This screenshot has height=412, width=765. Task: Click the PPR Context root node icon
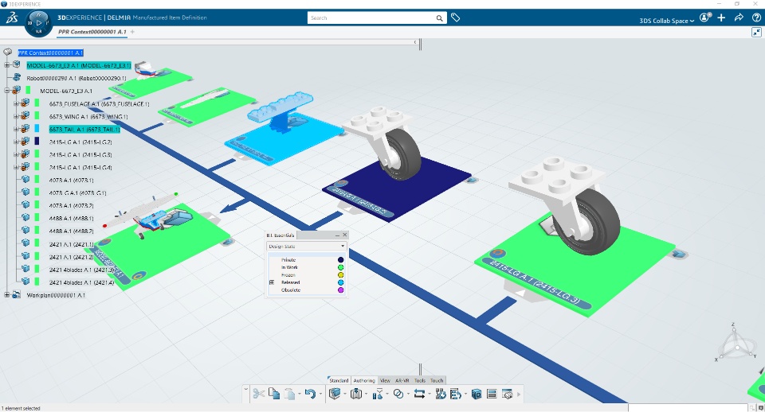coord(7,52)
